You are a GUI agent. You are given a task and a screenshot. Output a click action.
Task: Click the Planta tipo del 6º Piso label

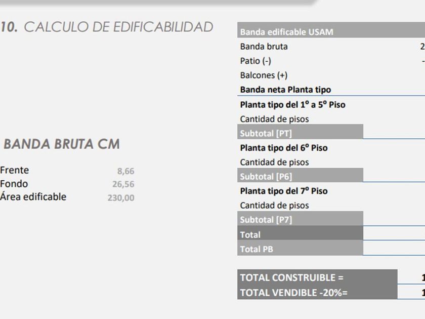[x=283, y=148]
